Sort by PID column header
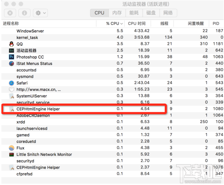 216,24
